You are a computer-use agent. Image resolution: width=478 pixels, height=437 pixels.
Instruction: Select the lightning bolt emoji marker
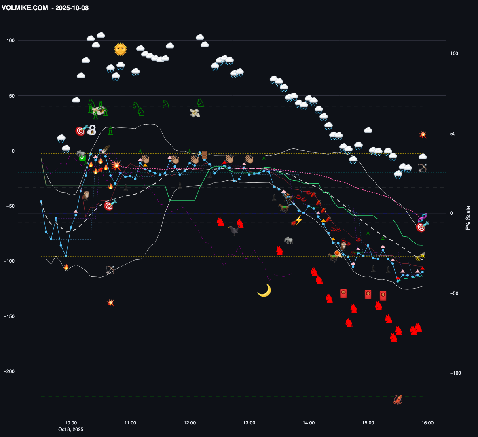(299, 220)
